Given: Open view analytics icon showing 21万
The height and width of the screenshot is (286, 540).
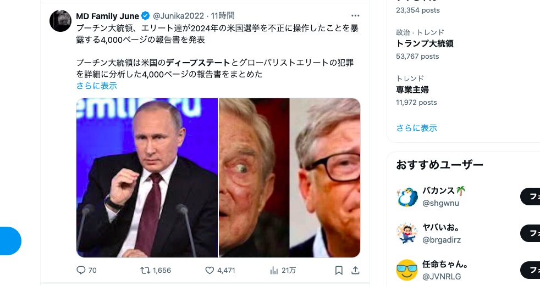Looking at the screenshot, I should 274,270.
